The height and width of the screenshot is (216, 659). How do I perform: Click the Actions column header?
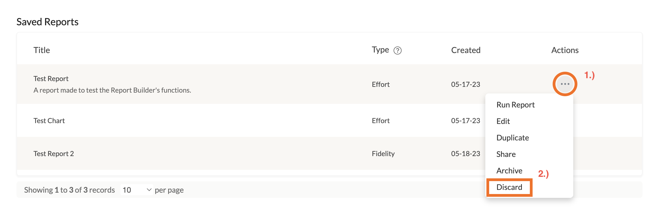(565, 50)
